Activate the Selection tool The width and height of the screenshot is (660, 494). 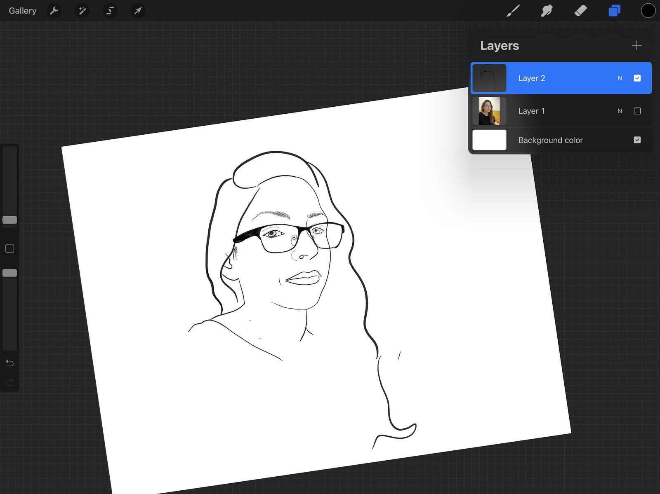[x=110, y=11]
